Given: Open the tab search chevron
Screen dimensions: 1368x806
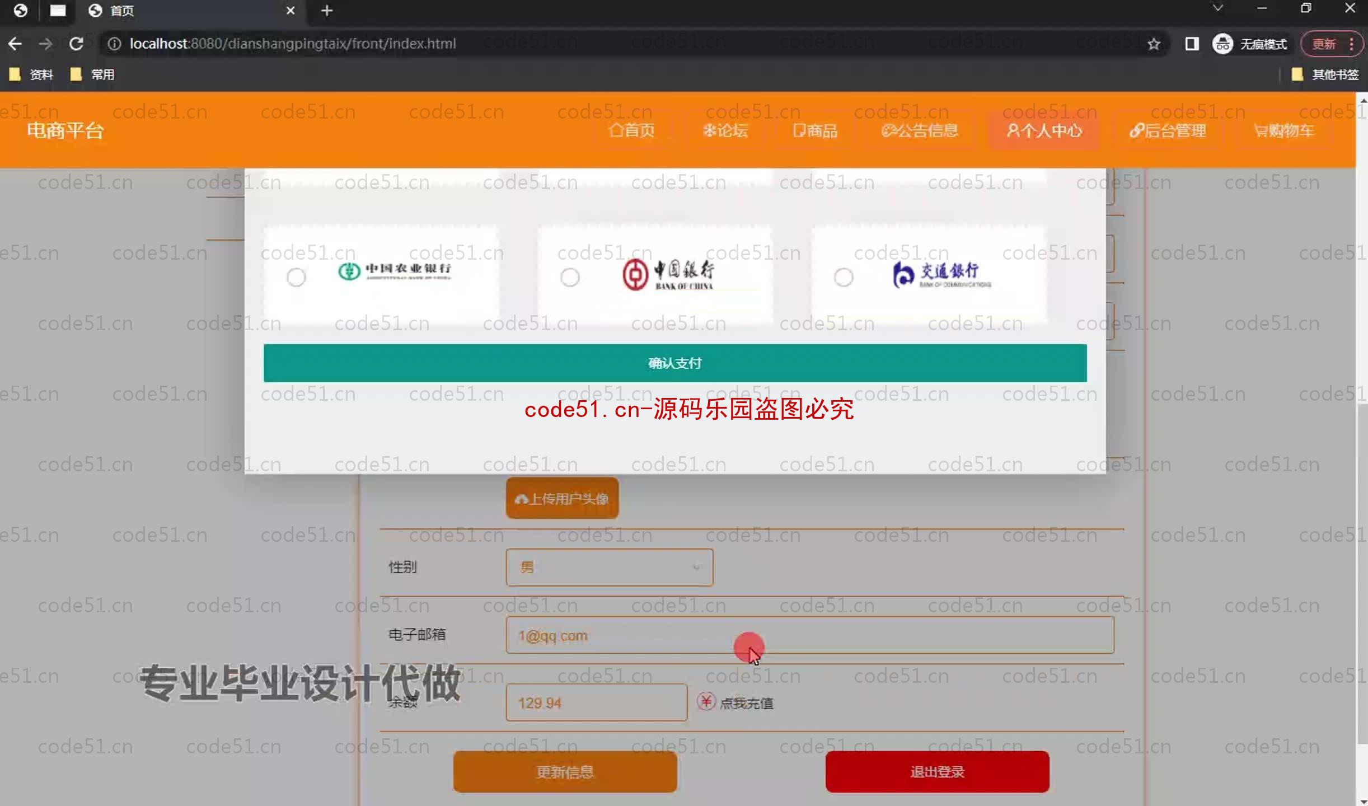Looking at the screenshot, I should 1217,8.
